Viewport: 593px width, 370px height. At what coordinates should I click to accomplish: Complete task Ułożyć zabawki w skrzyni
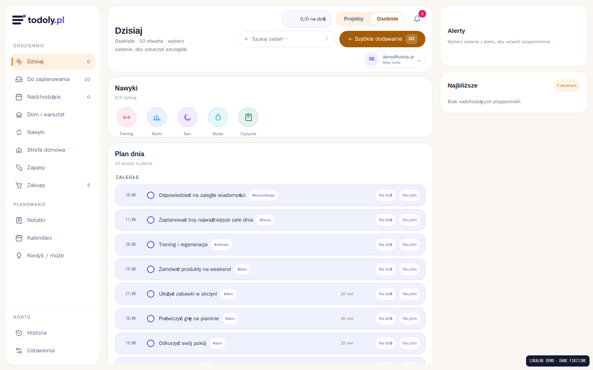[151, 294]
